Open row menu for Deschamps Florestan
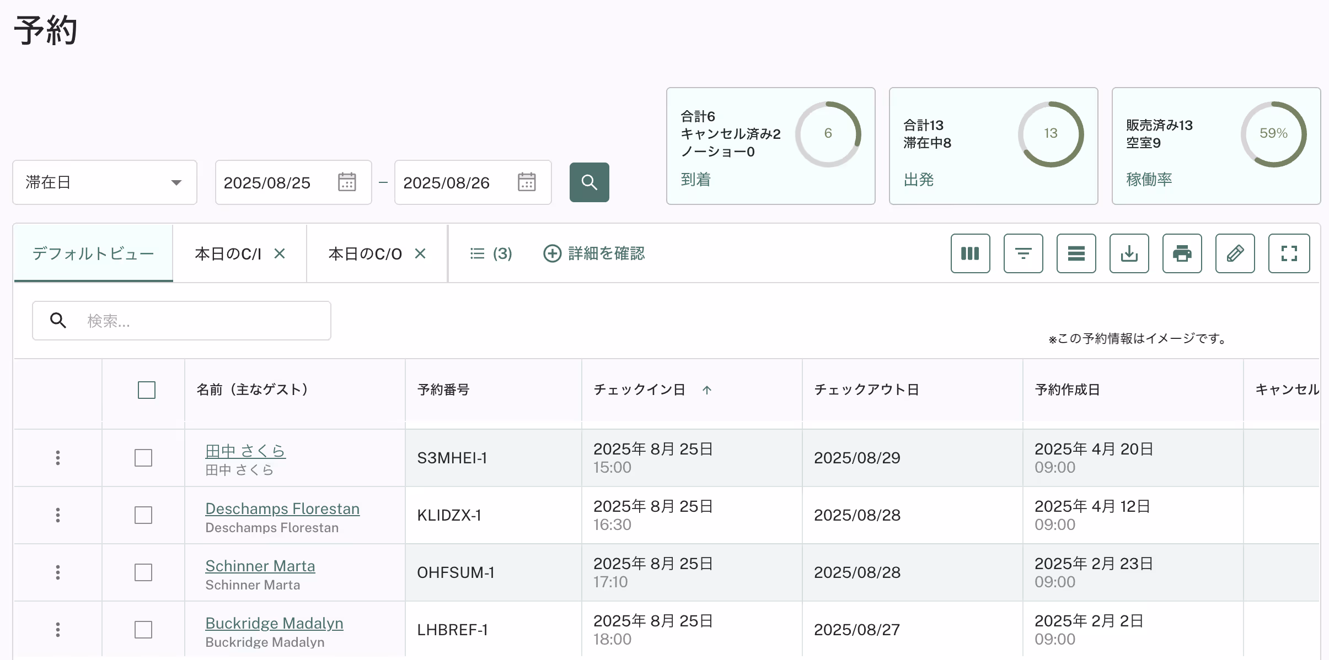The width and height of the screenshot is (1329, 660). pyautogui.click(x=58, y=515)
